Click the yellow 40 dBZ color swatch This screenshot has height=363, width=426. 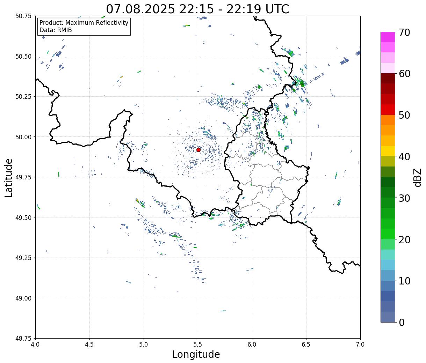[388, 151]
